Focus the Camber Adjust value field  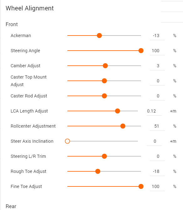[x=157, y=66]
